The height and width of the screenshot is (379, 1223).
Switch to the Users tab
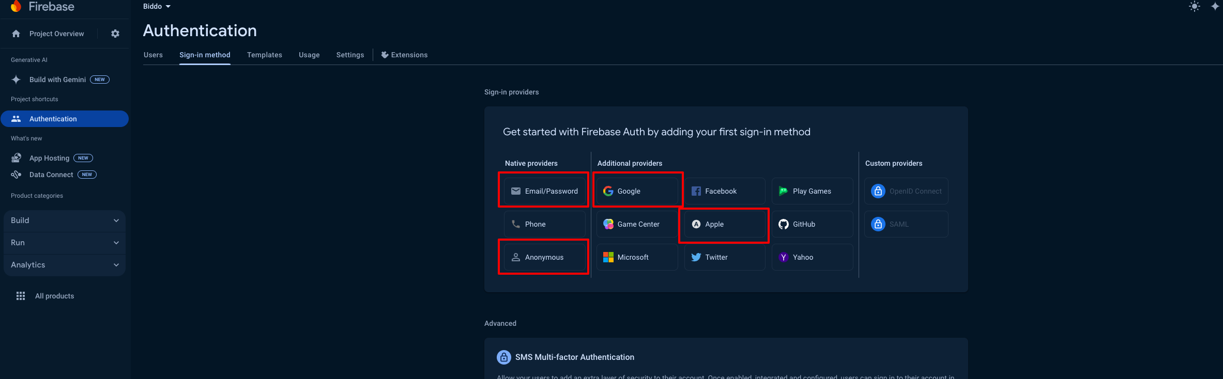tap(153, 55)
